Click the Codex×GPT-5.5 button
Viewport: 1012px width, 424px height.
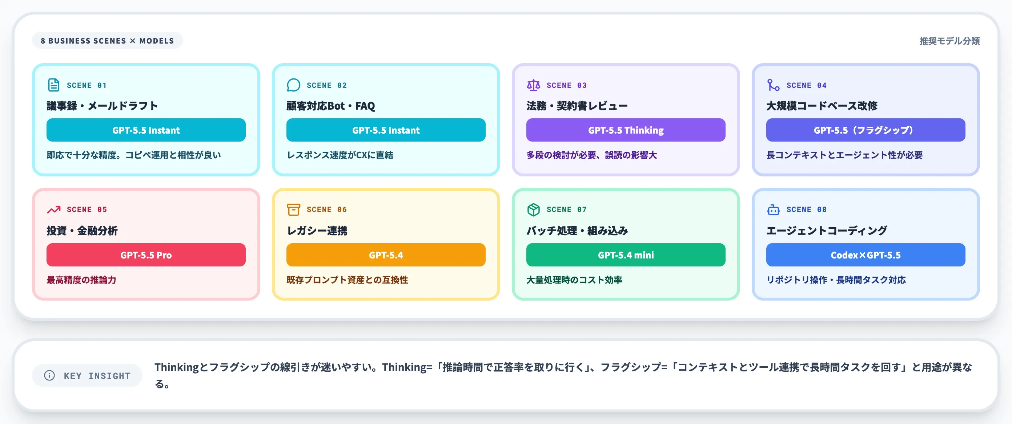point(866,255)
